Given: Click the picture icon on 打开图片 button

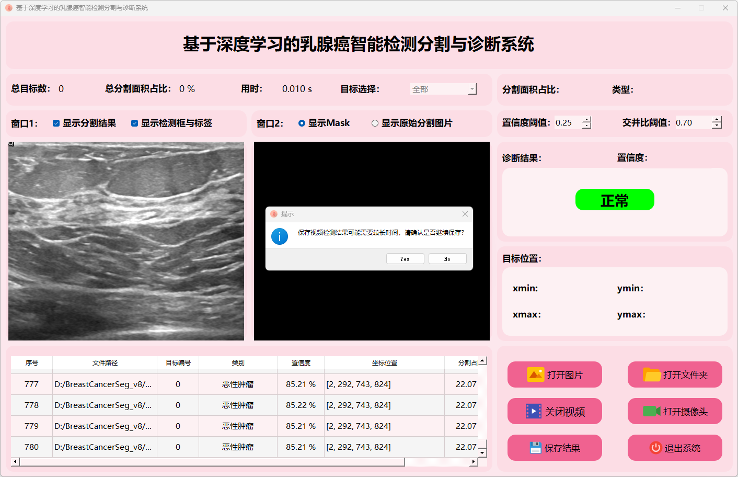Looking at the screenshot, I should [536, 374].
